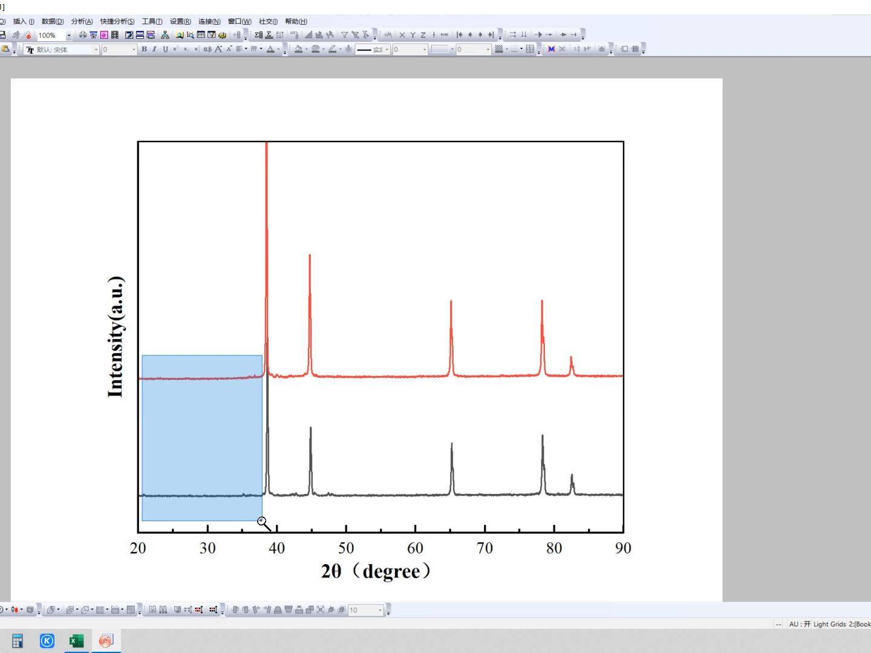This screenshot has width=871, height=653.
Task: Click the Y axis title Intensity(a.u.)
Action: [115, 337]
